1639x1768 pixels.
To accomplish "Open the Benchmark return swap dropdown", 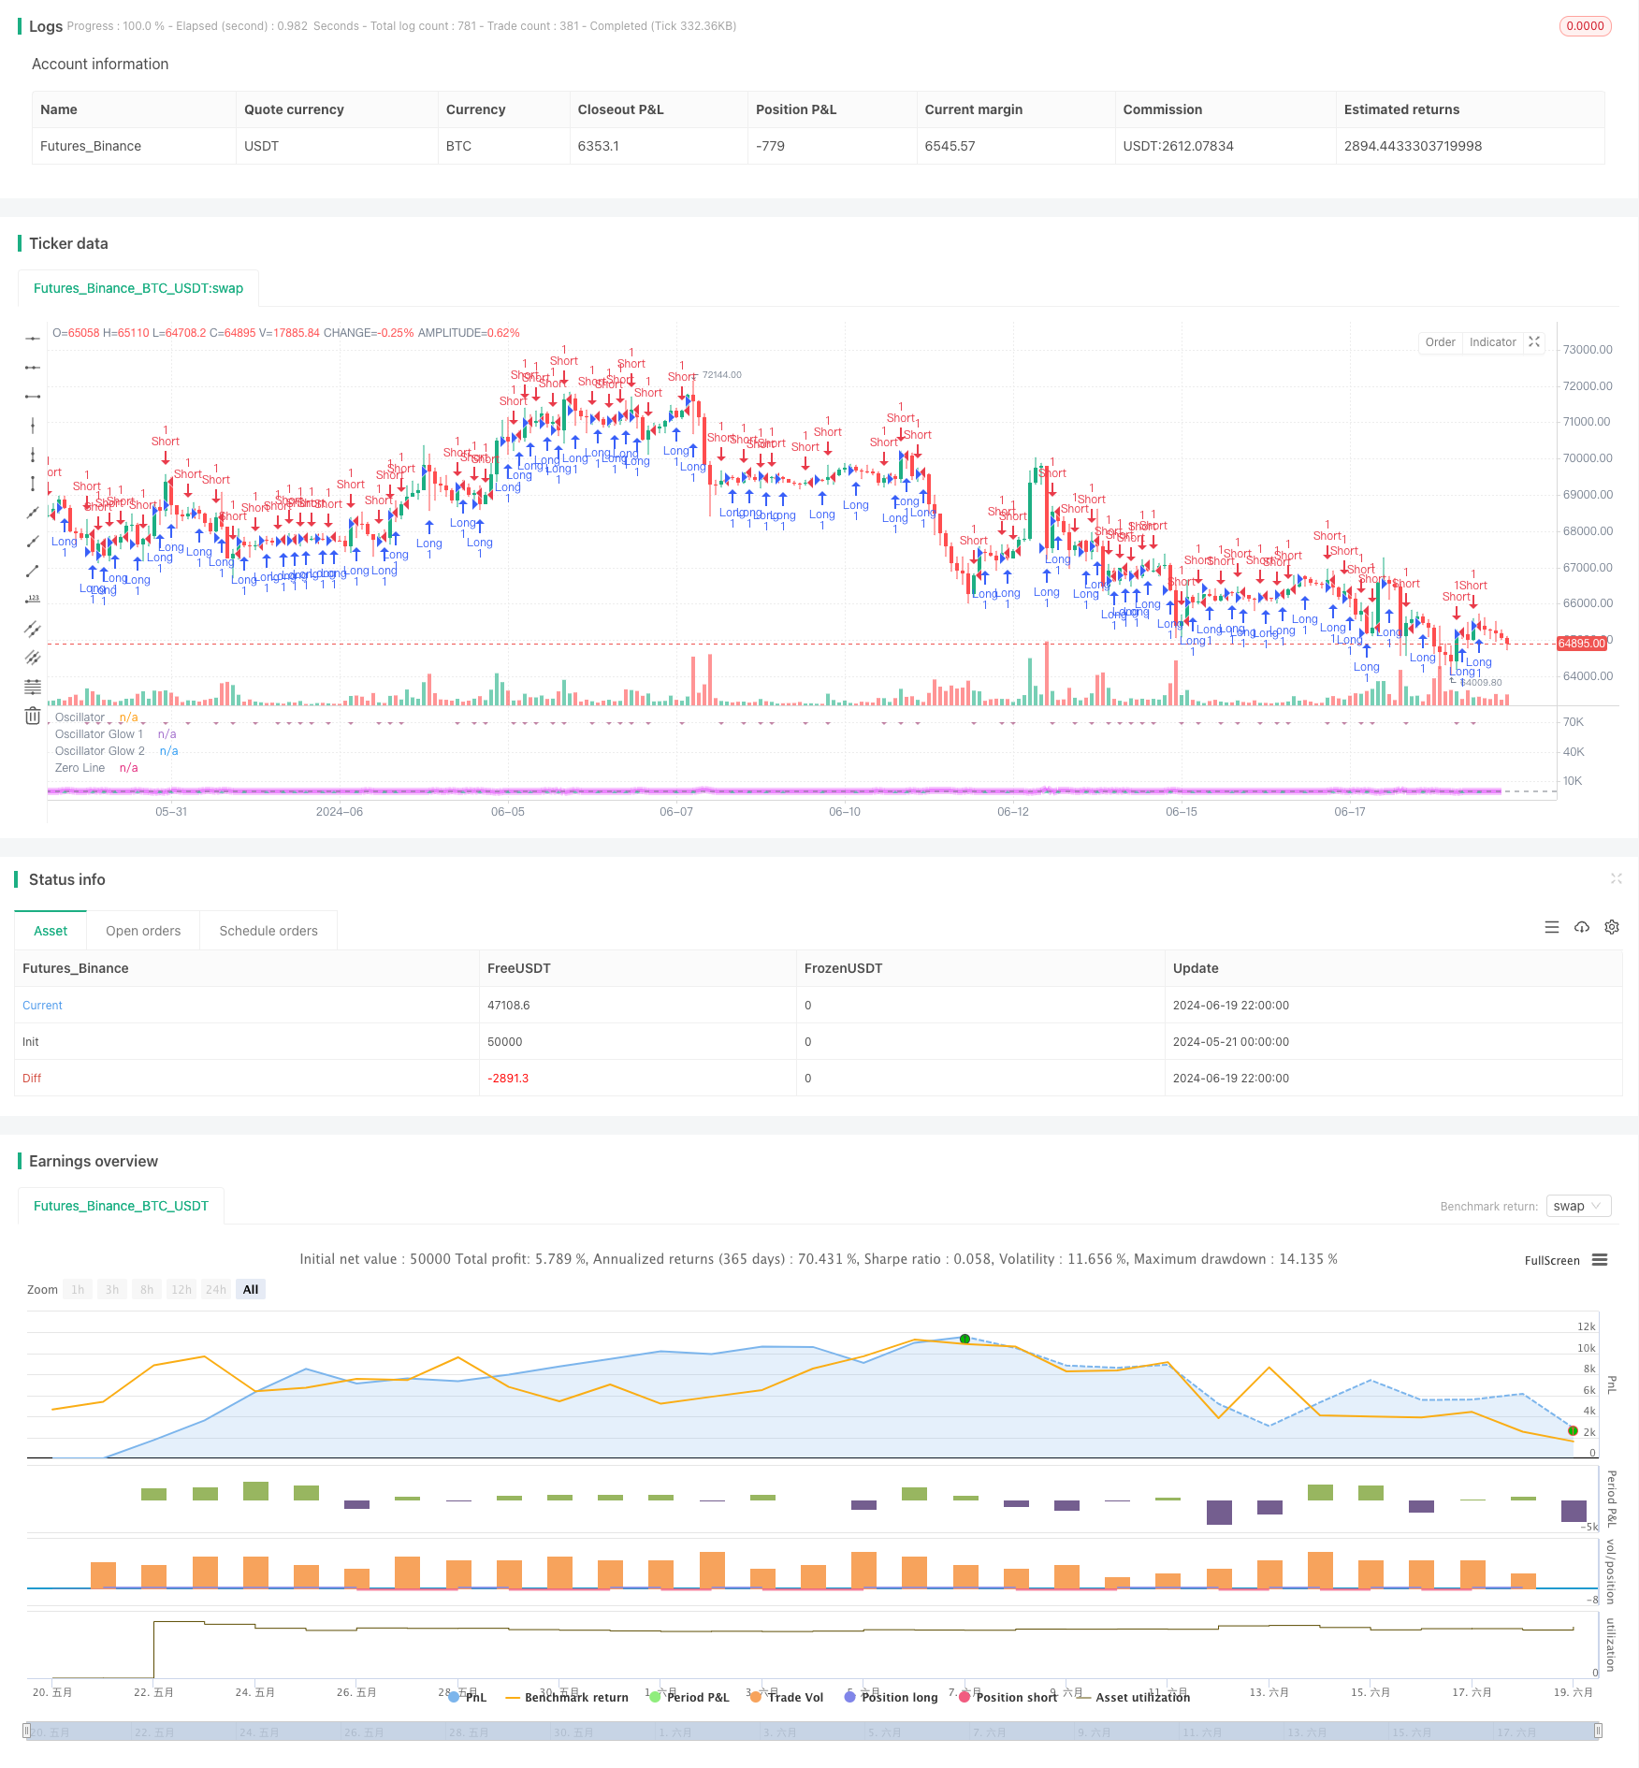I will (x=1578, y=1206).
